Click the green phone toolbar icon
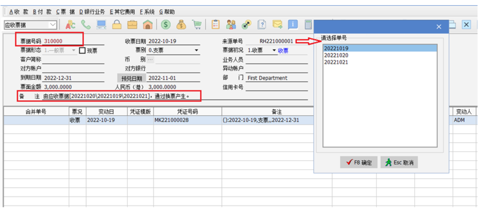This screenshot has height=211, width=490. (x=85, y=24)
